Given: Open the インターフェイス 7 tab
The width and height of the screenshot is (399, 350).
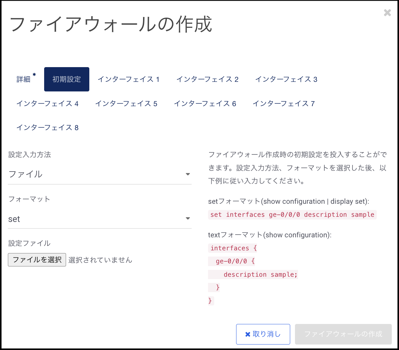Looking at the screenshot, I should click(284, 103).
